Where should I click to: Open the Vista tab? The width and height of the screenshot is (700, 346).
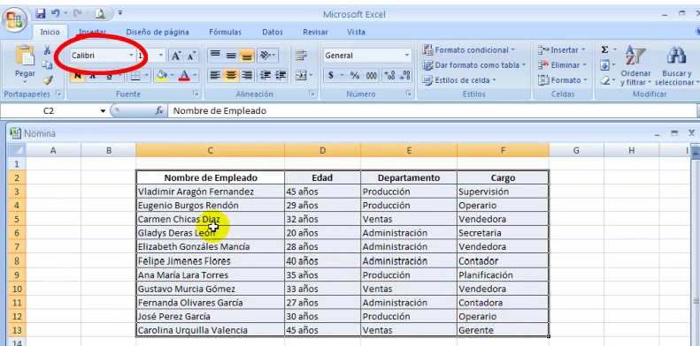coord(356,32)
